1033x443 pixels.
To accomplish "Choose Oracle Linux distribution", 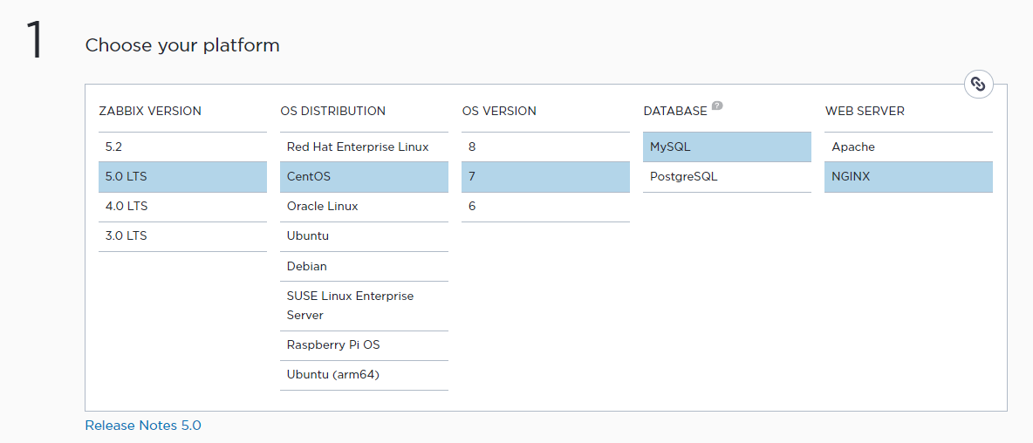I will click(364, 207).
